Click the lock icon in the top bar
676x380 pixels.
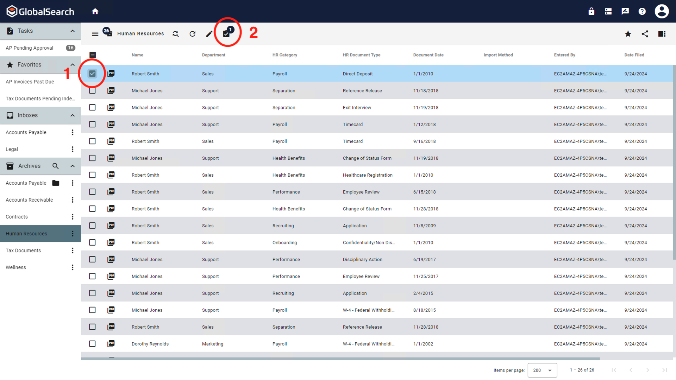coord(591,11)
